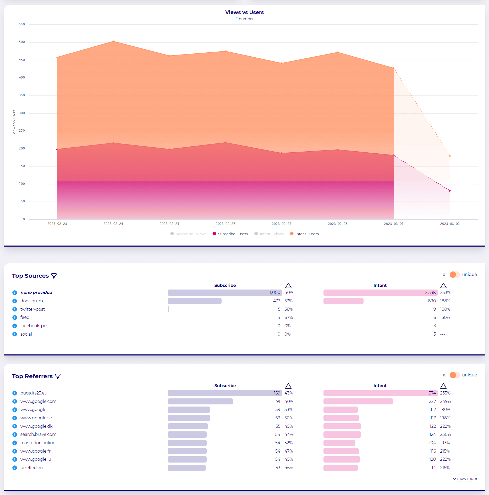The height and width of the screenshot is (495, 489).
Task: Click delta triangle beside Top Sources Subscribe
Action: pyautogui.click(x=288, y=286)
